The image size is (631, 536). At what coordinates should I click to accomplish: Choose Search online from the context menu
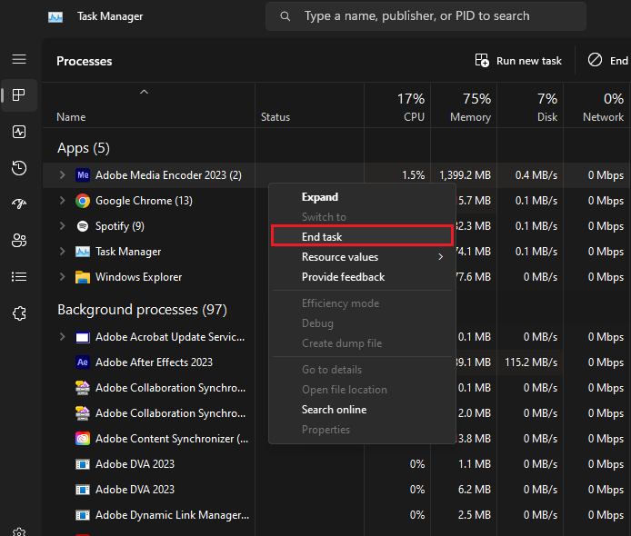334,410
